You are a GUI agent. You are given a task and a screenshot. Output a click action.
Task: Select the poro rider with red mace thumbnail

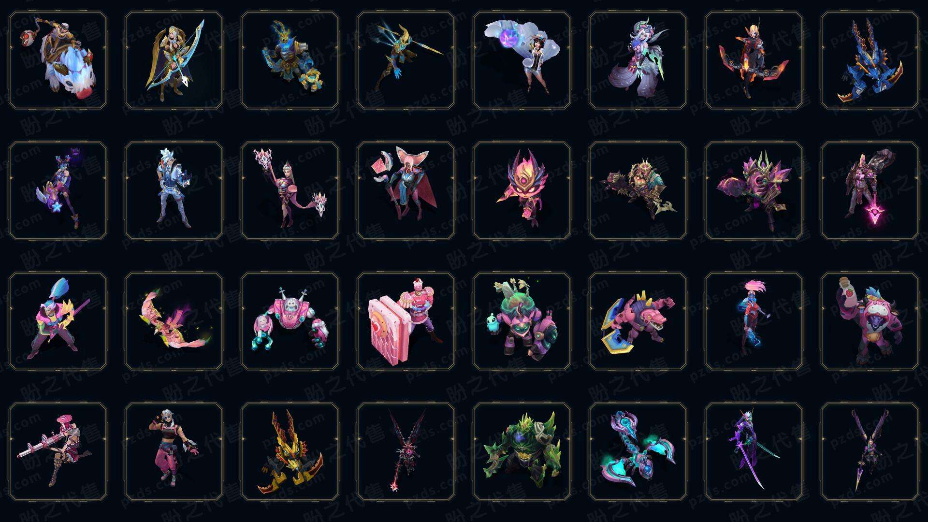[58, 60]
